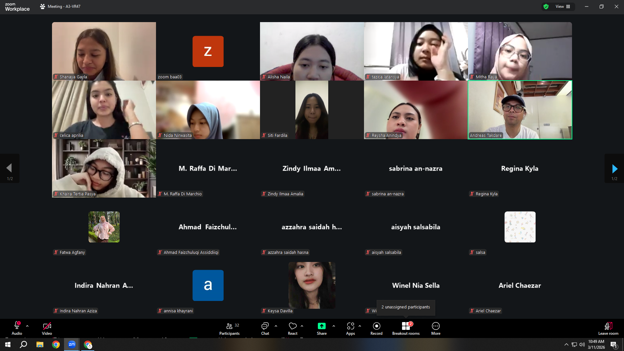Open the meeting info icon near the title
624x351 pixels.
(43, 6)
